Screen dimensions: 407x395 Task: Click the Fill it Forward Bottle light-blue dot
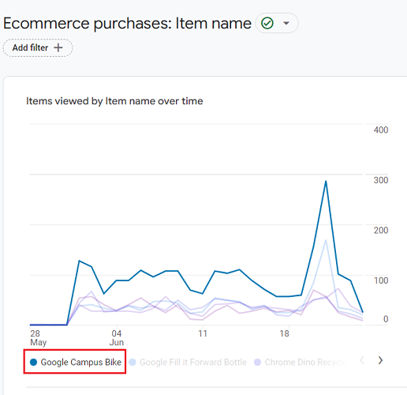133,362
